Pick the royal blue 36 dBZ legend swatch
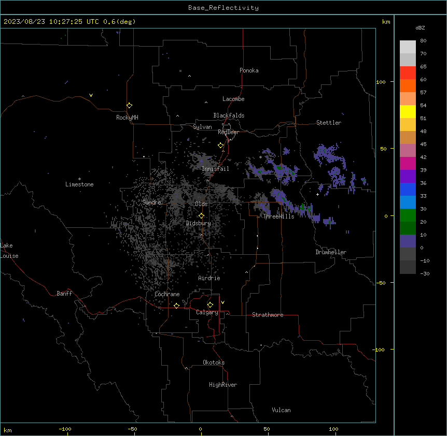This screenshot has height=436, width=447. pos(408,189)
